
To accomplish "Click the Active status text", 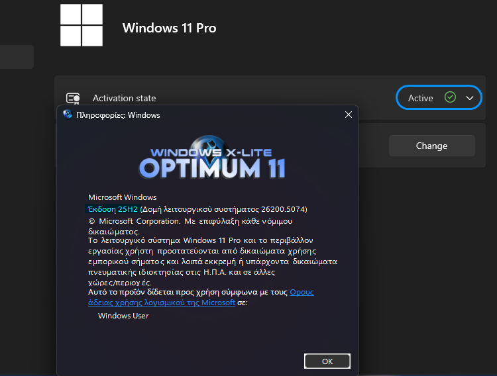I will 420,98.
